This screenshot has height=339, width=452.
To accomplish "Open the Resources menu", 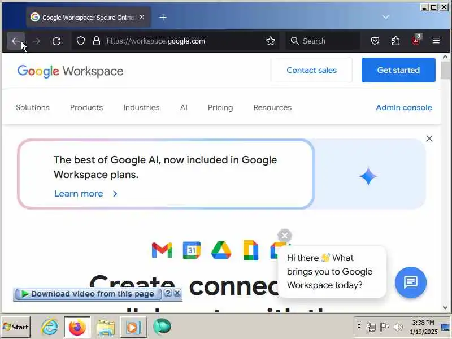I will tap(272, 107).
